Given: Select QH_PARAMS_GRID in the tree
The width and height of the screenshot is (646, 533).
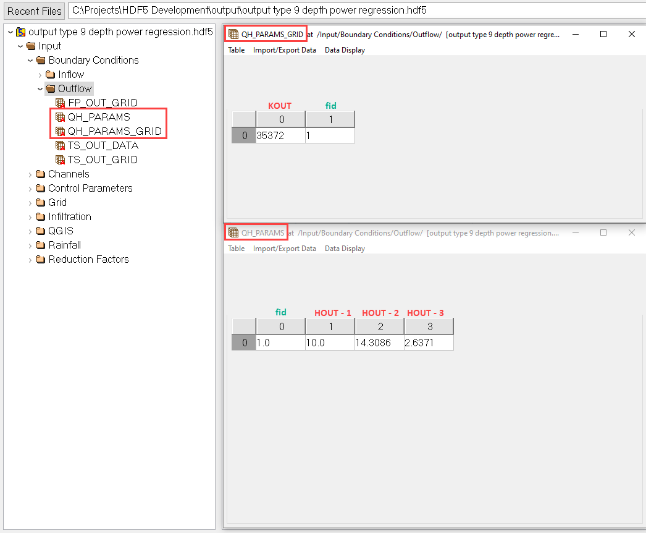Looking at the screenshot, I should (x=114, y=131).
